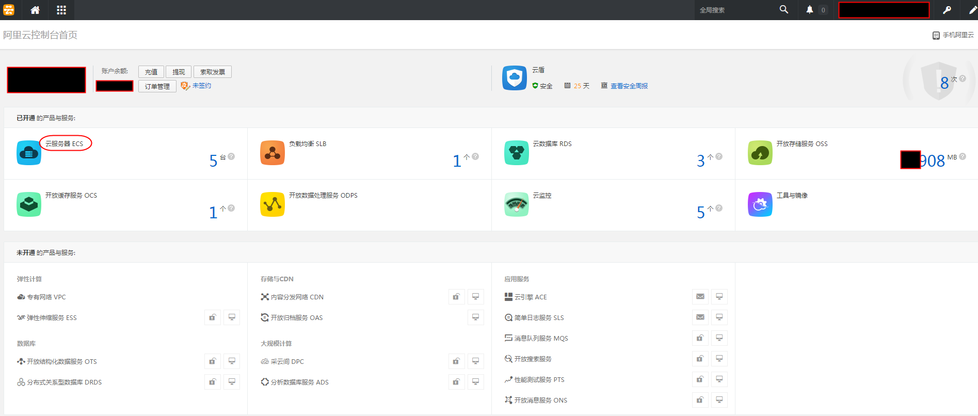Open 专有网络 VPC service link
The width and height of the screenshot is (978, 416).
coord(46,297)
